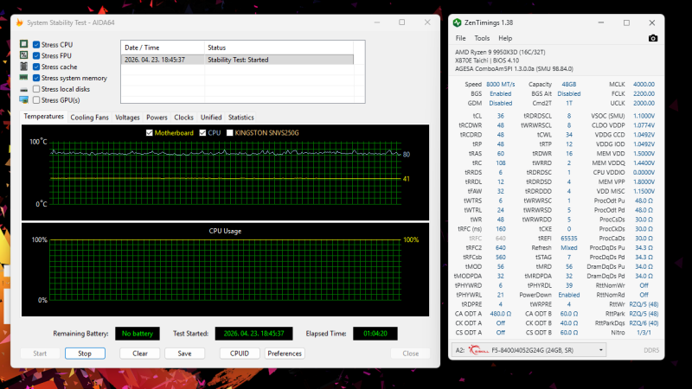692x389 pixels.
Task: Stop the stability test
Action: tap(85, 354)
